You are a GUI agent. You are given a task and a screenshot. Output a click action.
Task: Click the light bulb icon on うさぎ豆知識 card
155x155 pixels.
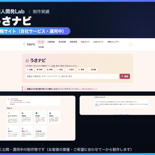tap(36, 129)
